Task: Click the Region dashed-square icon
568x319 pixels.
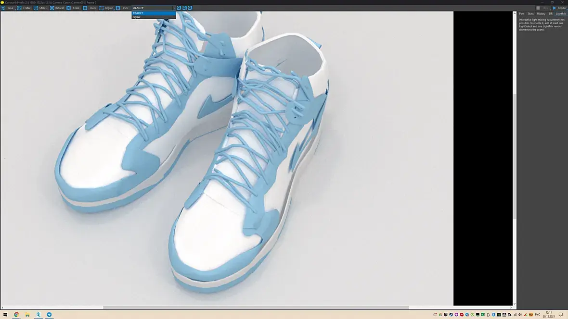Action: [x=101, y=8]
